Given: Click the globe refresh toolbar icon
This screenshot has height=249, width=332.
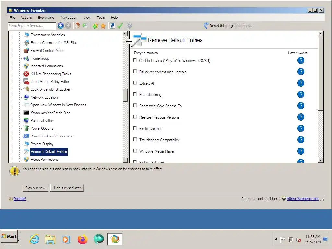Looking at the screenshot, I should tap(85, 26).
